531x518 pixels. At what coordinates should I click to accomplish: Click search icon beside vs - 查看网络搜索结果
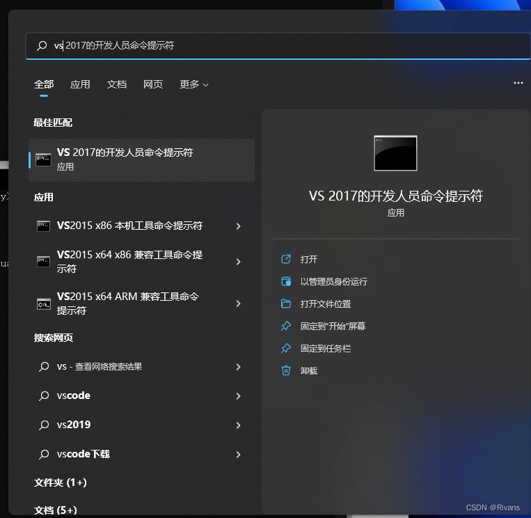pyautogui.click(x=44, y=367)
